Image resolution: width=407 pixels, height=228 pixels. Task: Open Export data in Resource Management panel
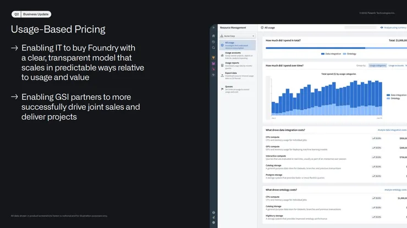coord(238,75)
